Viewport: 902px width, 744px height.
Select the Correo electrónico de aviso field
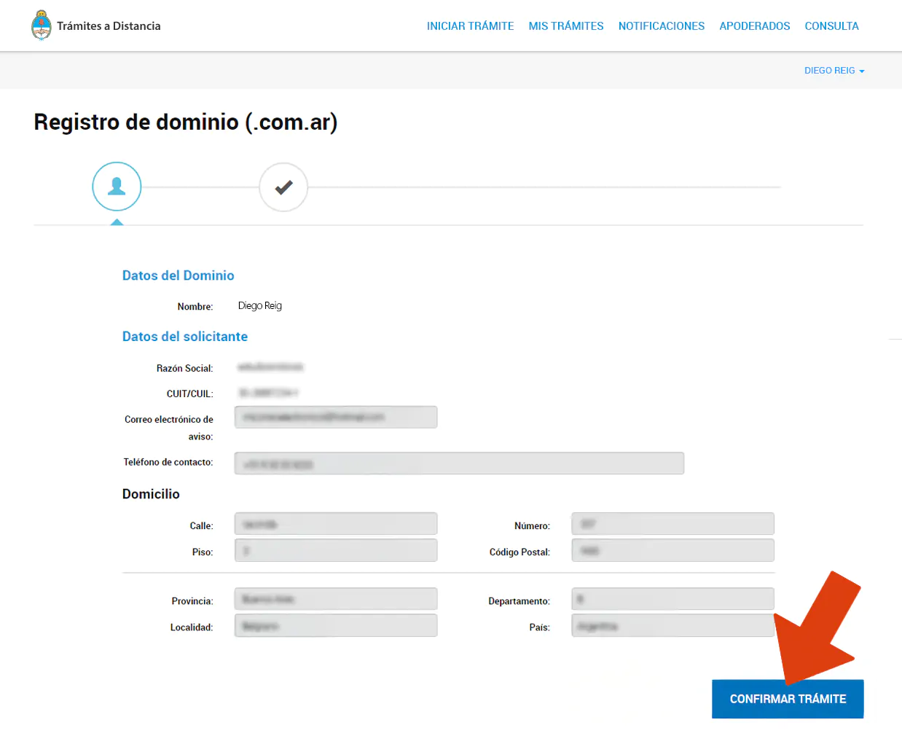(335, 417)
